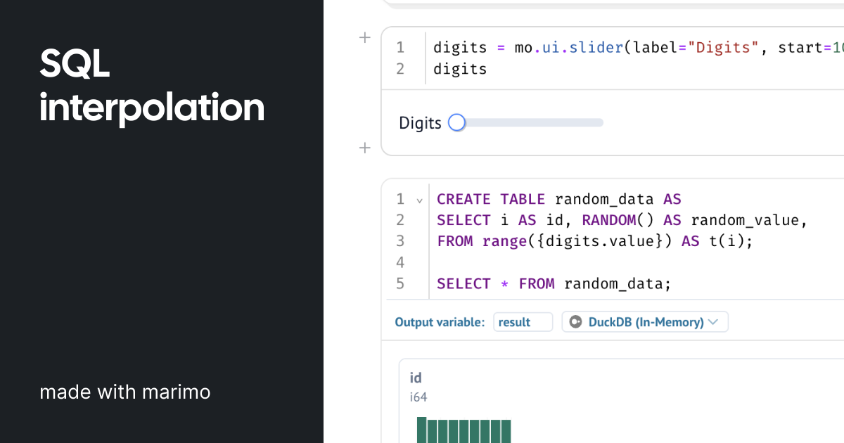Click the 'SELECT i AS id' code line

[x=622, y=220]
